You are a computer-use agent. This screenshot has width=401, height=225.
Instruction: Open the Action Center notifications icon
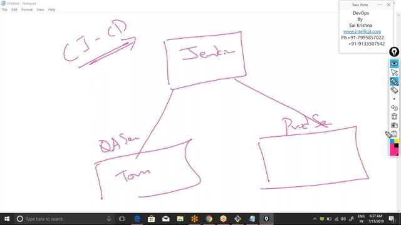click(x=392, y=219)
